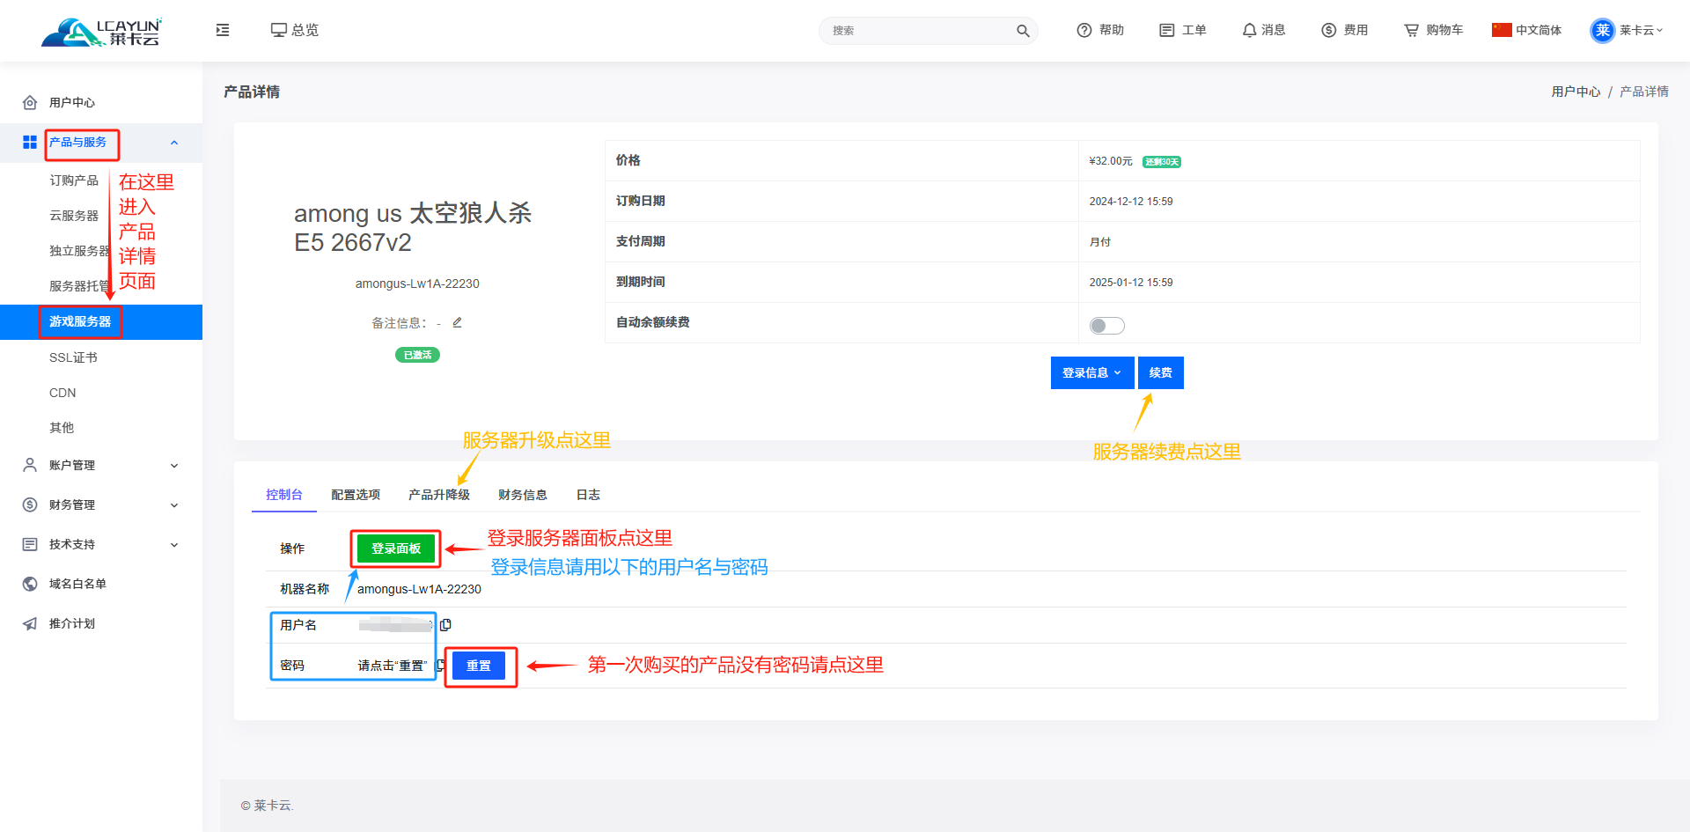The height and width of the screenshot is (832, 1690).
Task: Open 订购产品 in the sidebar
Action: click(x=74, y=180)
